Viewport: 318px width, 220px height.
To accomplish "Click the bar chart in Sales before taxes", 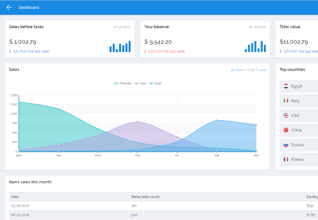I will tap(120, 46).
